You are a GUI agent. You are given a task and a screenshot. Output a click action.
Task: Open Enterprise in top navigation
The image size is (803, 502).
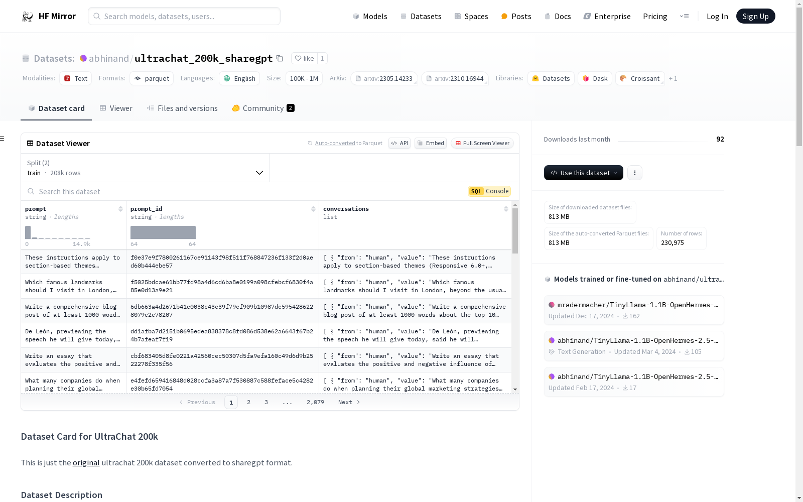click(607, 17)
